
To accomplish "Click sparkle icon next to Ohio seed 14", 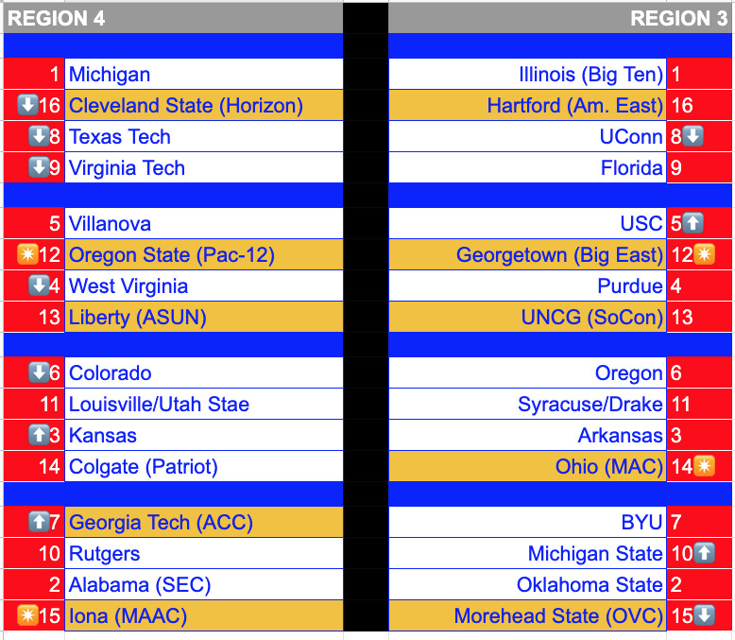I will pyautogui.click(x=704, y=466).
